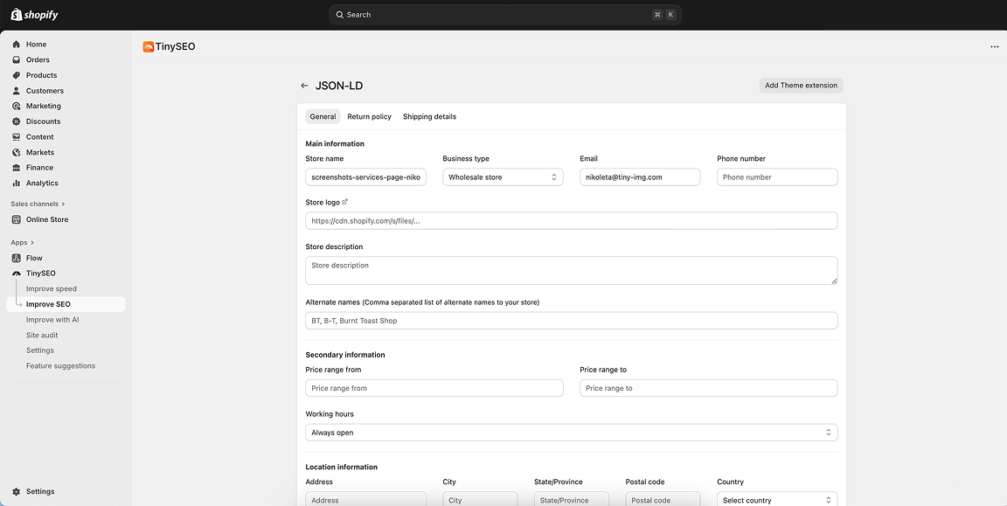This screenshot has width=1007, height=506.
Task: Go back using the JSON-LD arrow
Action: (x=304, y=86)
